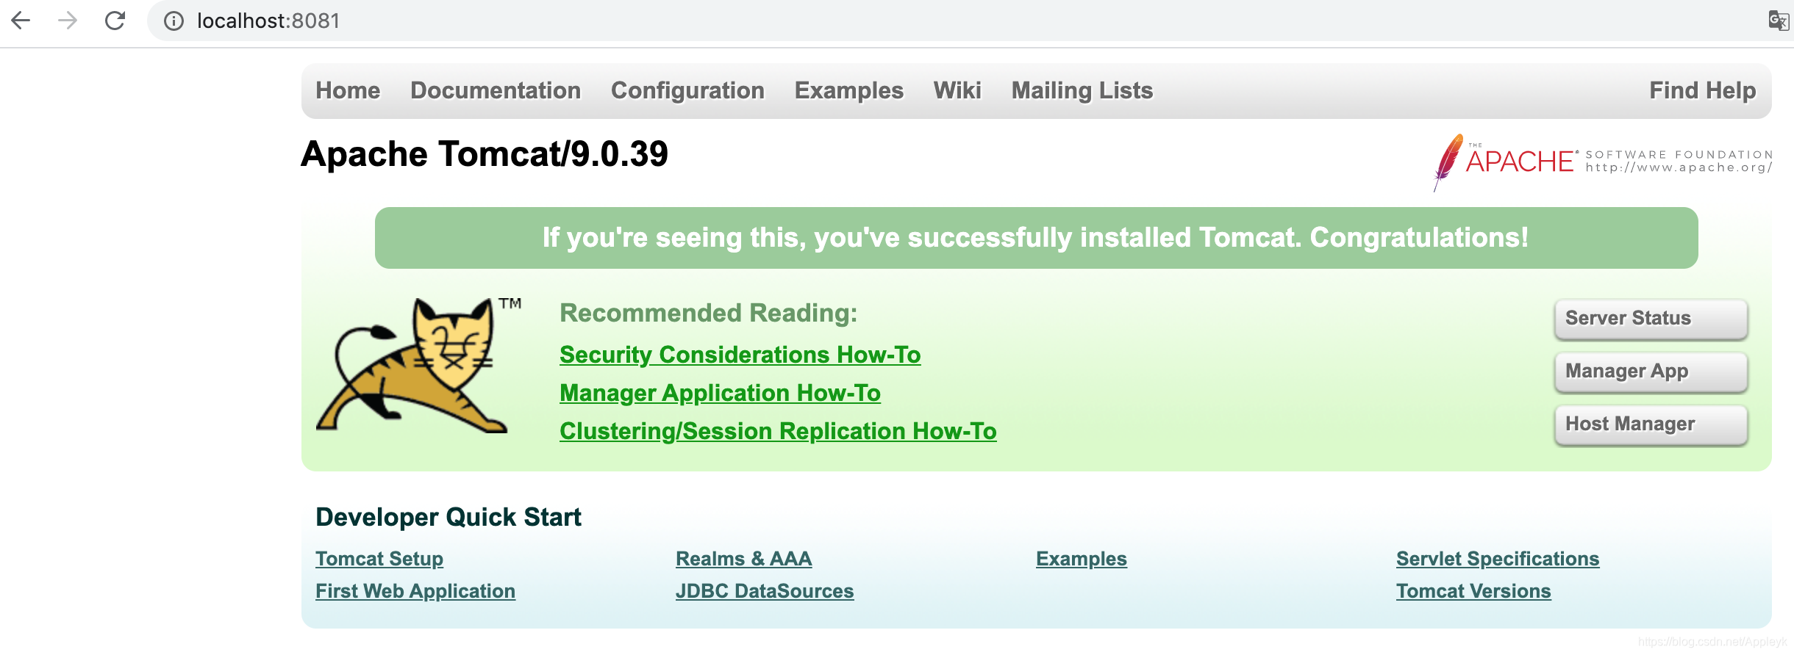Open the Tomcat Versions link
This screenshot has width=1794, height=655.
1473,591
